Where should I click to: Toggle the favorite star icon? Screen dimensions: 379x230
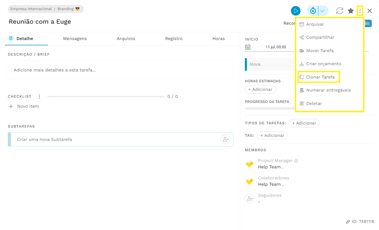coord(351,11)
